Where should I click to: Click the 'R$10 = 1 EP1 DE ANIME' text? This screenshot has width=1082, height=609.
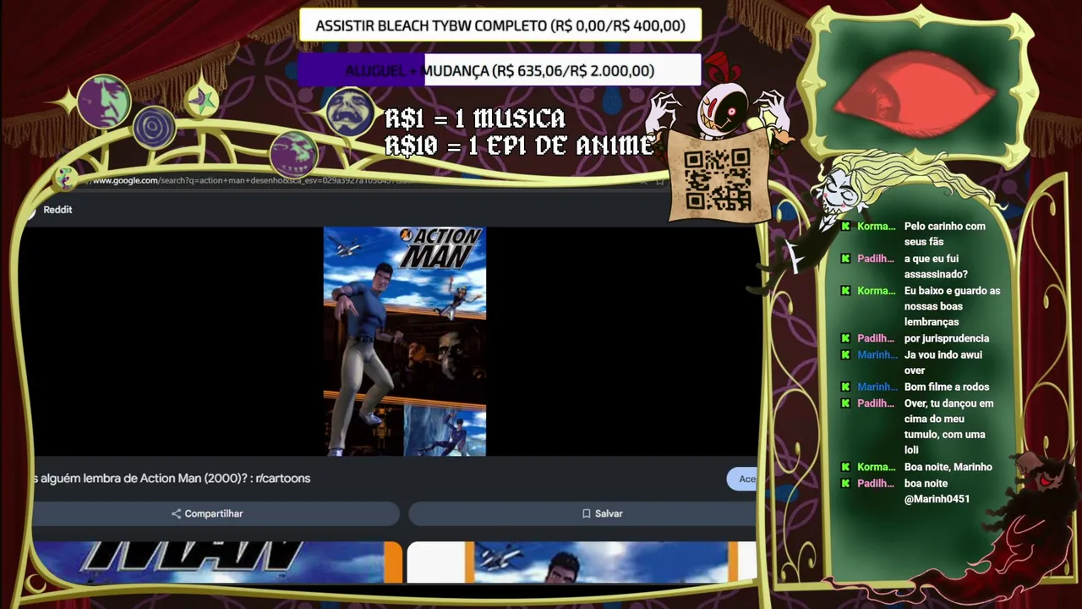pos(520,145)
